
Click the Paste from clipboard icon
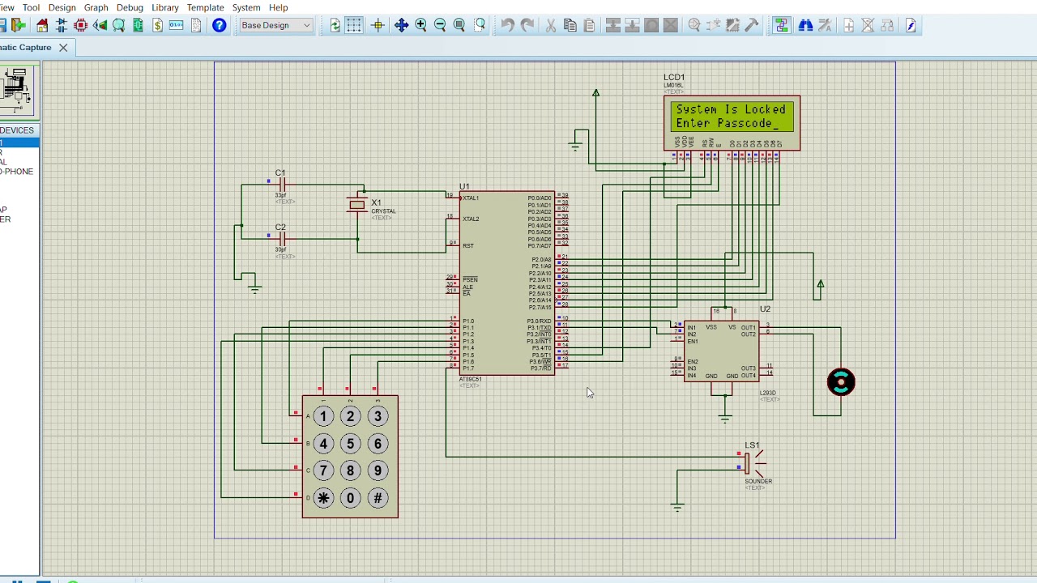coord(589,25)
